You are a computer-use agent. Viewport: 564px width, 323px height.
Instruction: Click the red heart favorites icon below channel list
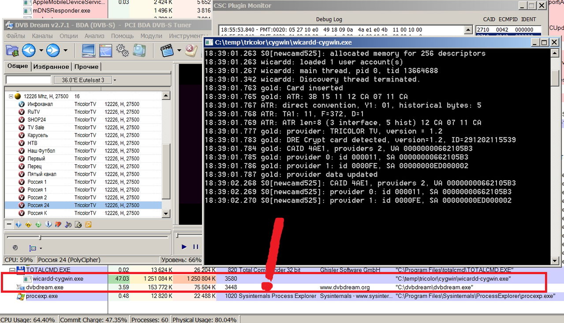(x=58, y=224)
